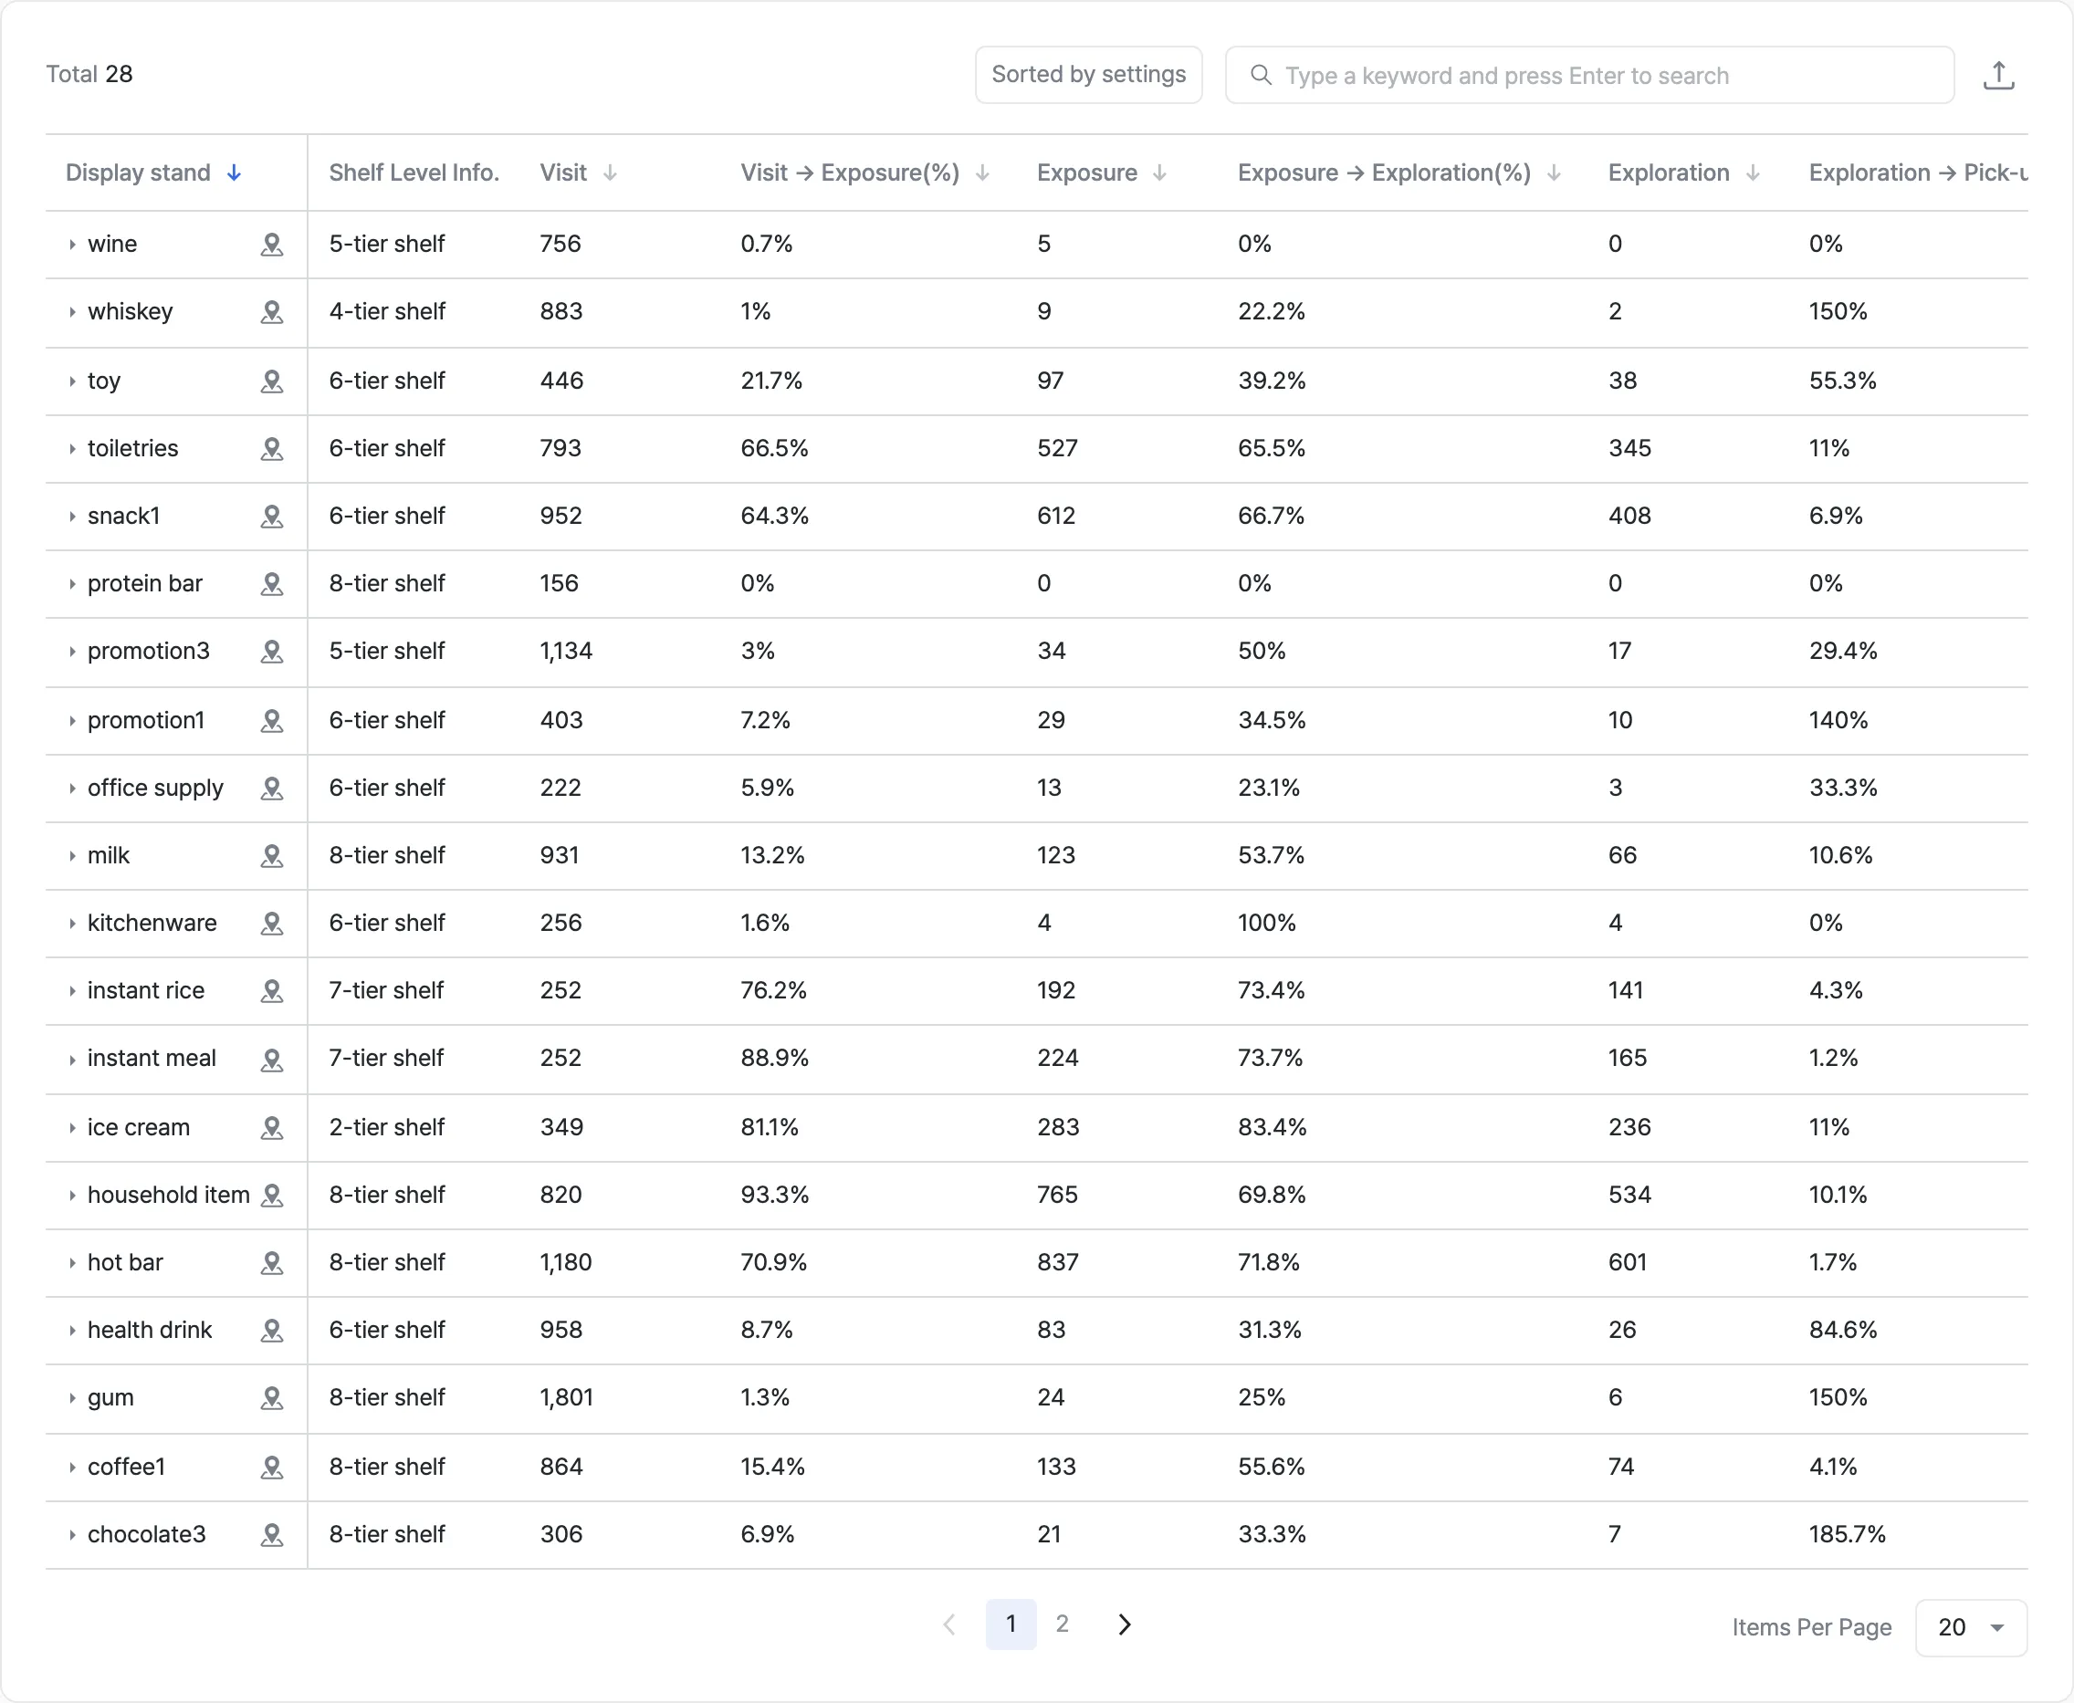This screenshot has height=1703, width=2074.
Task: Expand the protein bar row
Action: [71, 584]
